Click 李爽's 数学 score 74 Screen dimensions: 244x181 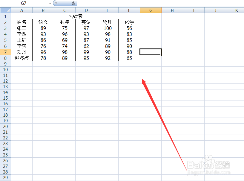65,46
